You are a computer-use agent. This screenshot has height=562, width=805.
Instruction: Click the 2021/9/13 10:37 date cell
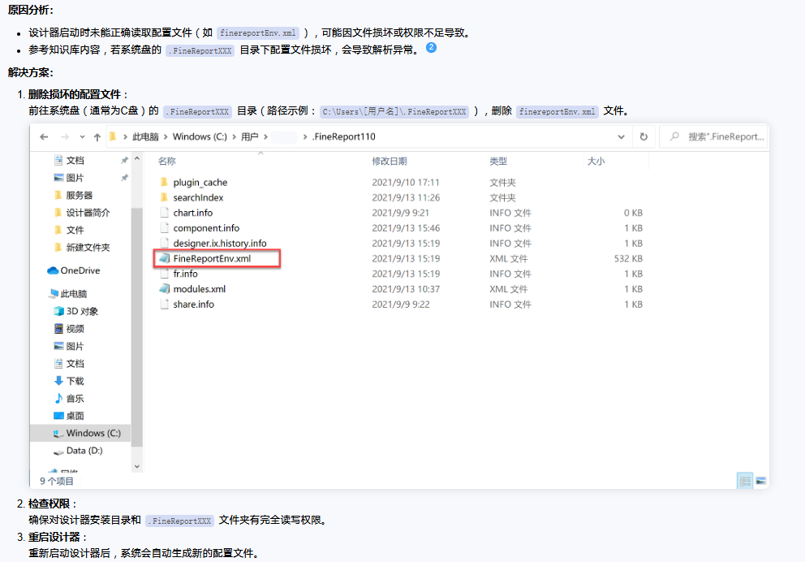point(406,288)
